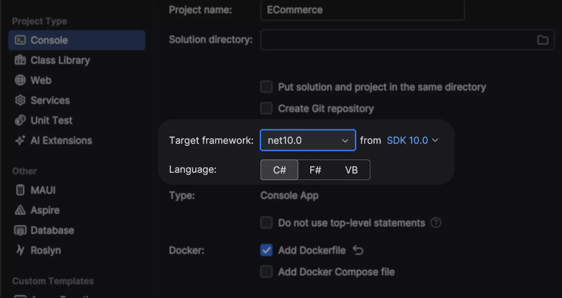The image size is (562, 298).
Task: Click the Web globe icon
Action: [20, 80]
